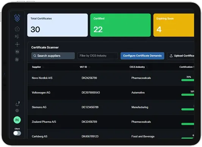Viewport: 202px width, 147px height.
Task: Click VAT ID DE123456789
Action: pos(90,107)
